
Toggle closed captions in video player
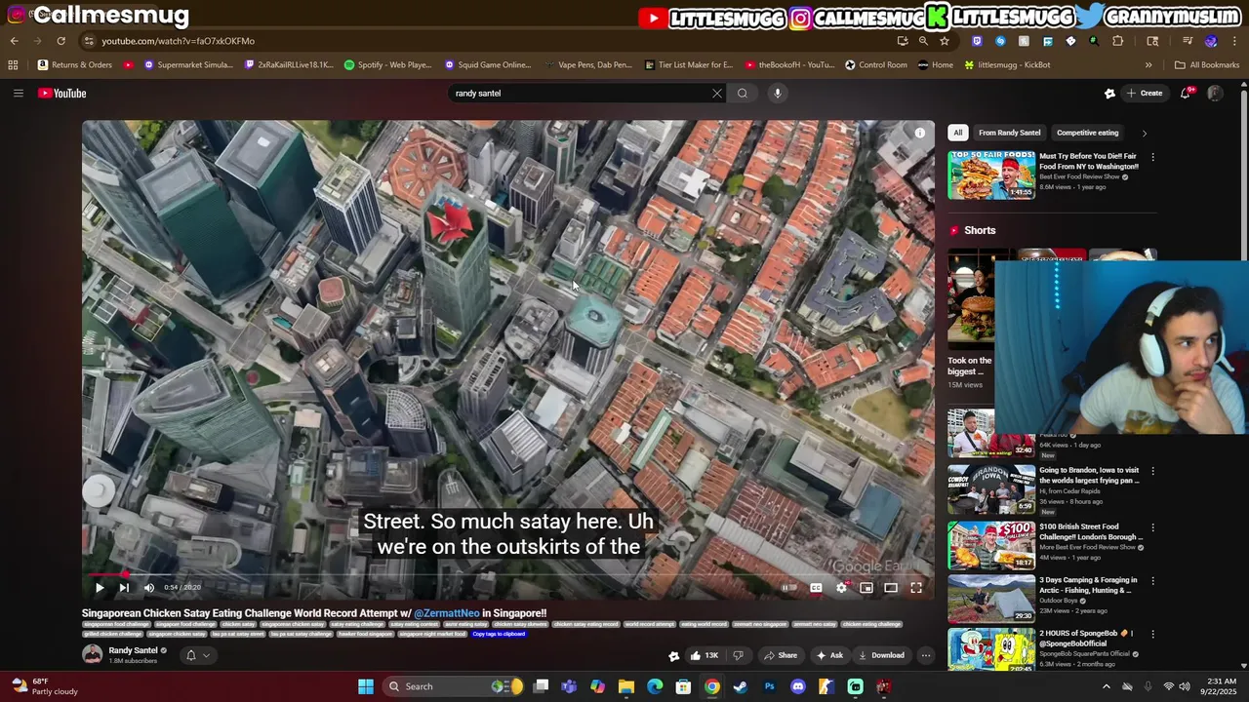pos(816,588)
